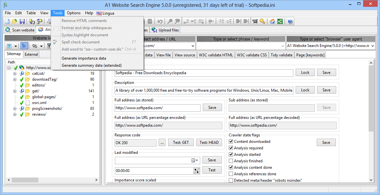Click the grid list view icon

click(x=9, y=46)
